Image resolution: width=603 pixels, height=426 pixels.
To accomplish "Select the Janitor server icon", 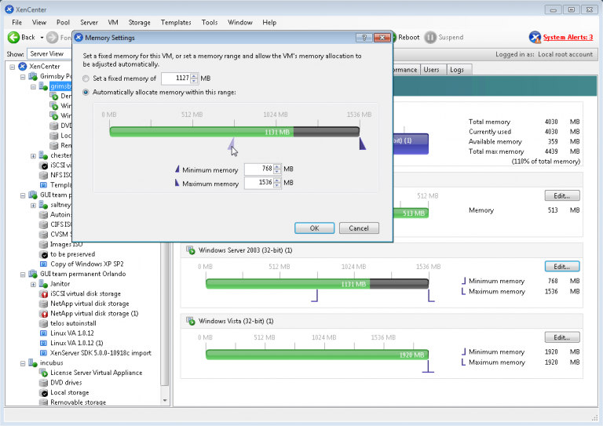I will point(43,284).
